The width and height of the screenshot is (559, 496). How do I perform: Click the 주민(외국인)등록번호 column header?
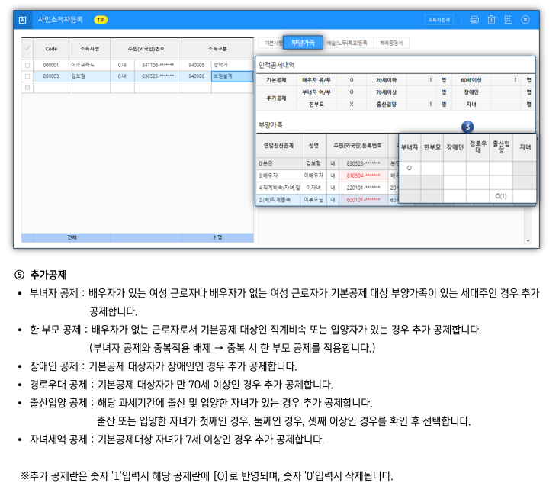(357, 146)
